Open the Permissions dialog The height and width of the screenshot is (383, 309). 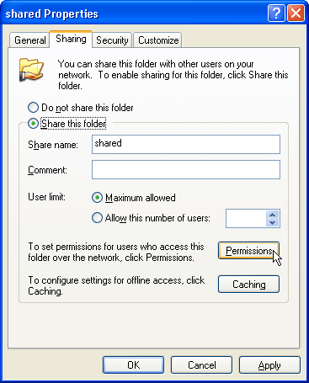pyautogui.click(x=248, y=251)
